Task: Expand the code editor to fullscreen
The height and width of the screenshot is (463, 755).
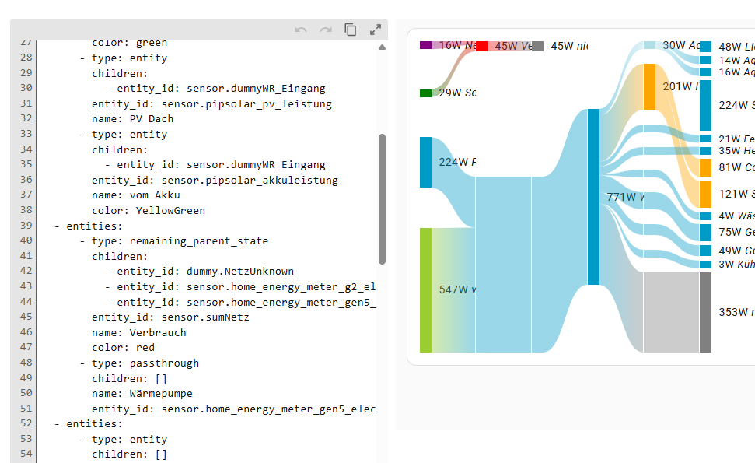Action: (x=376, y=30)
